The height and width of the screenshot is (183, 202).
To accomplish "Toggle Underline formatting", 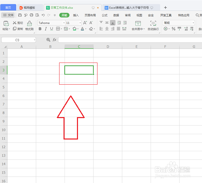I will pos(51,29).
